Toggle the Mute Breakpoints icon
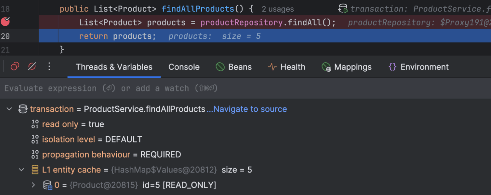 32,67
